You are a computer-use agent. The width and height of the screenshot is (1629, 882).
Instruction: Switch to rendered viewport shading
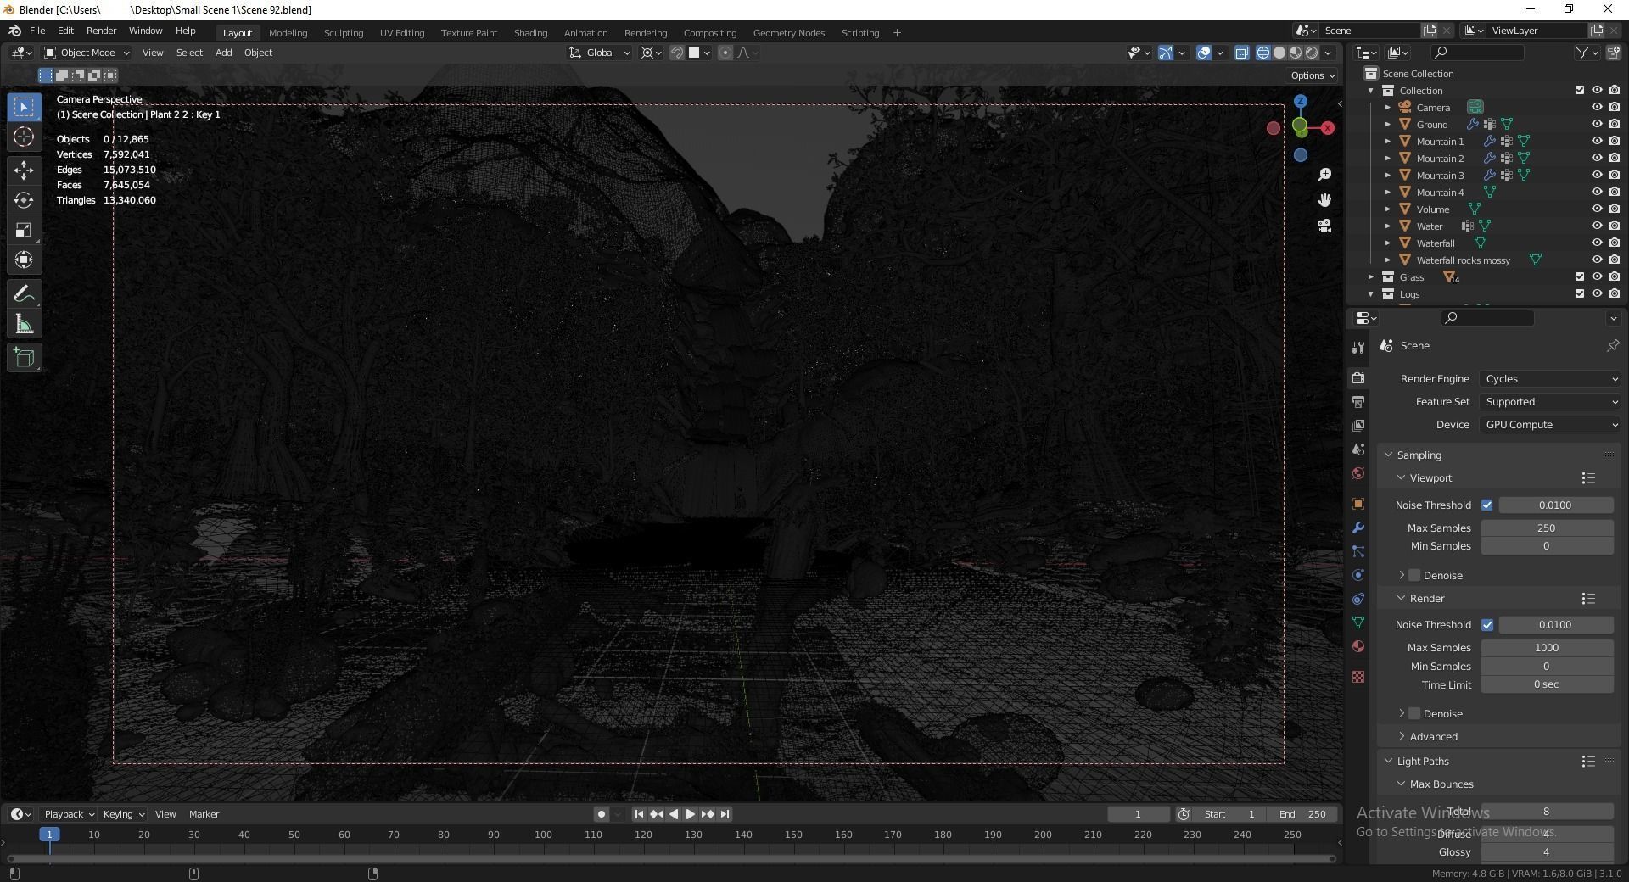pos(1312,53)
